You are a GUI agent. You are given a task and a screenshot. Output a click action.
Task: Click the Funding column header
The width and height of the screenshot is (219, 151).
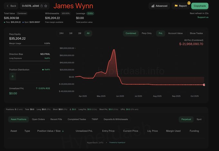pos(194,131)
